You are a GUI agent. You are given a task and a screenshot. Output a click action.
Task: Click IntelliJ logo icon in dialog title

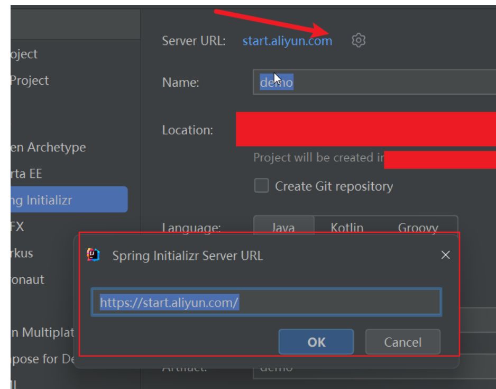93,255
